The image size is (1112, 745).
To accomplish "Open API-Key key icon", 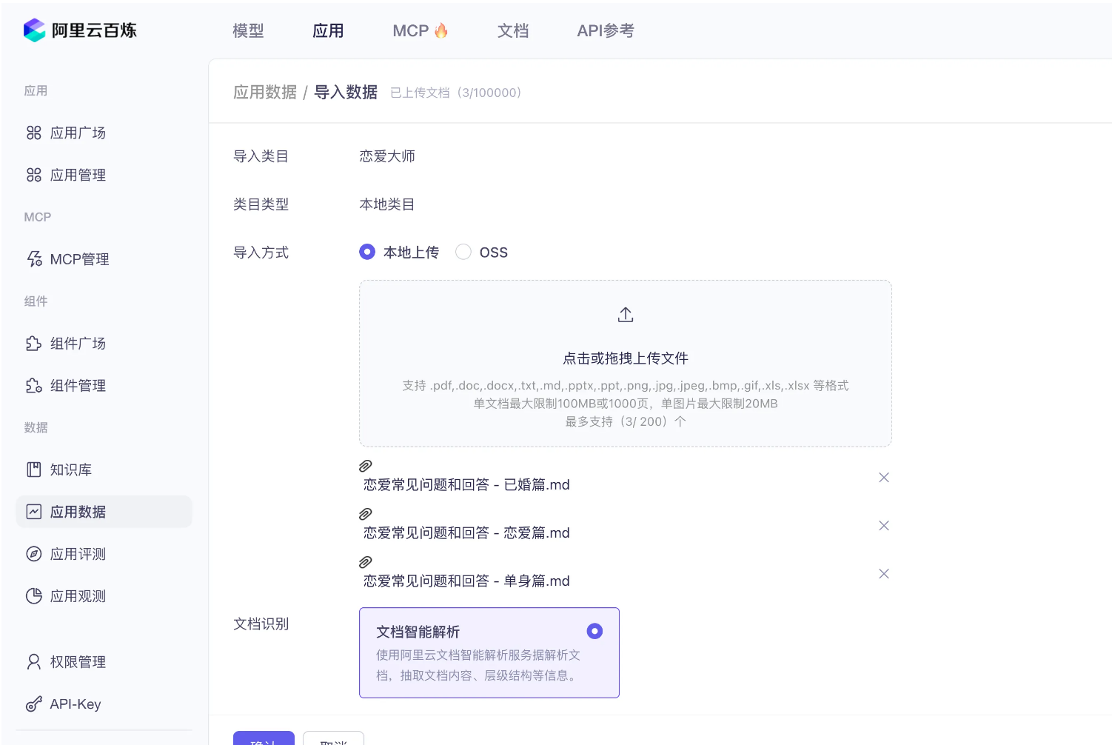I will click(34, 704).
